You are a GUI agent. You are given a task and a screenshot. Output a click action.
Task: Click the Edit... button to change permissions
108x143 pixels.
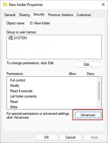[x=88, y=64]
